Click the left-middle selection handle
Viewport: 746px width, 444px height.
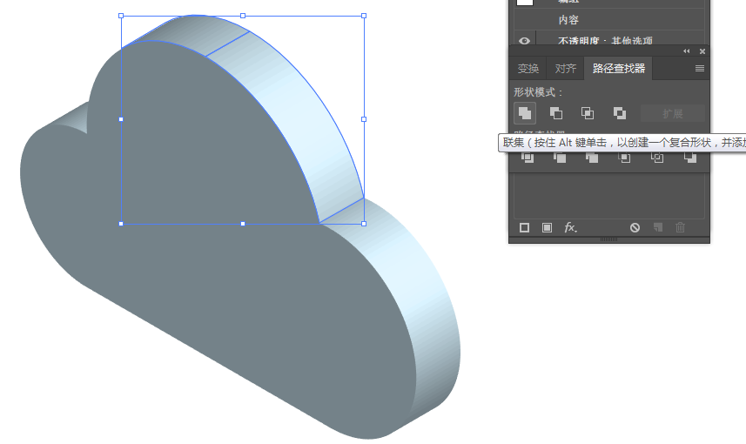pos(121,119)
